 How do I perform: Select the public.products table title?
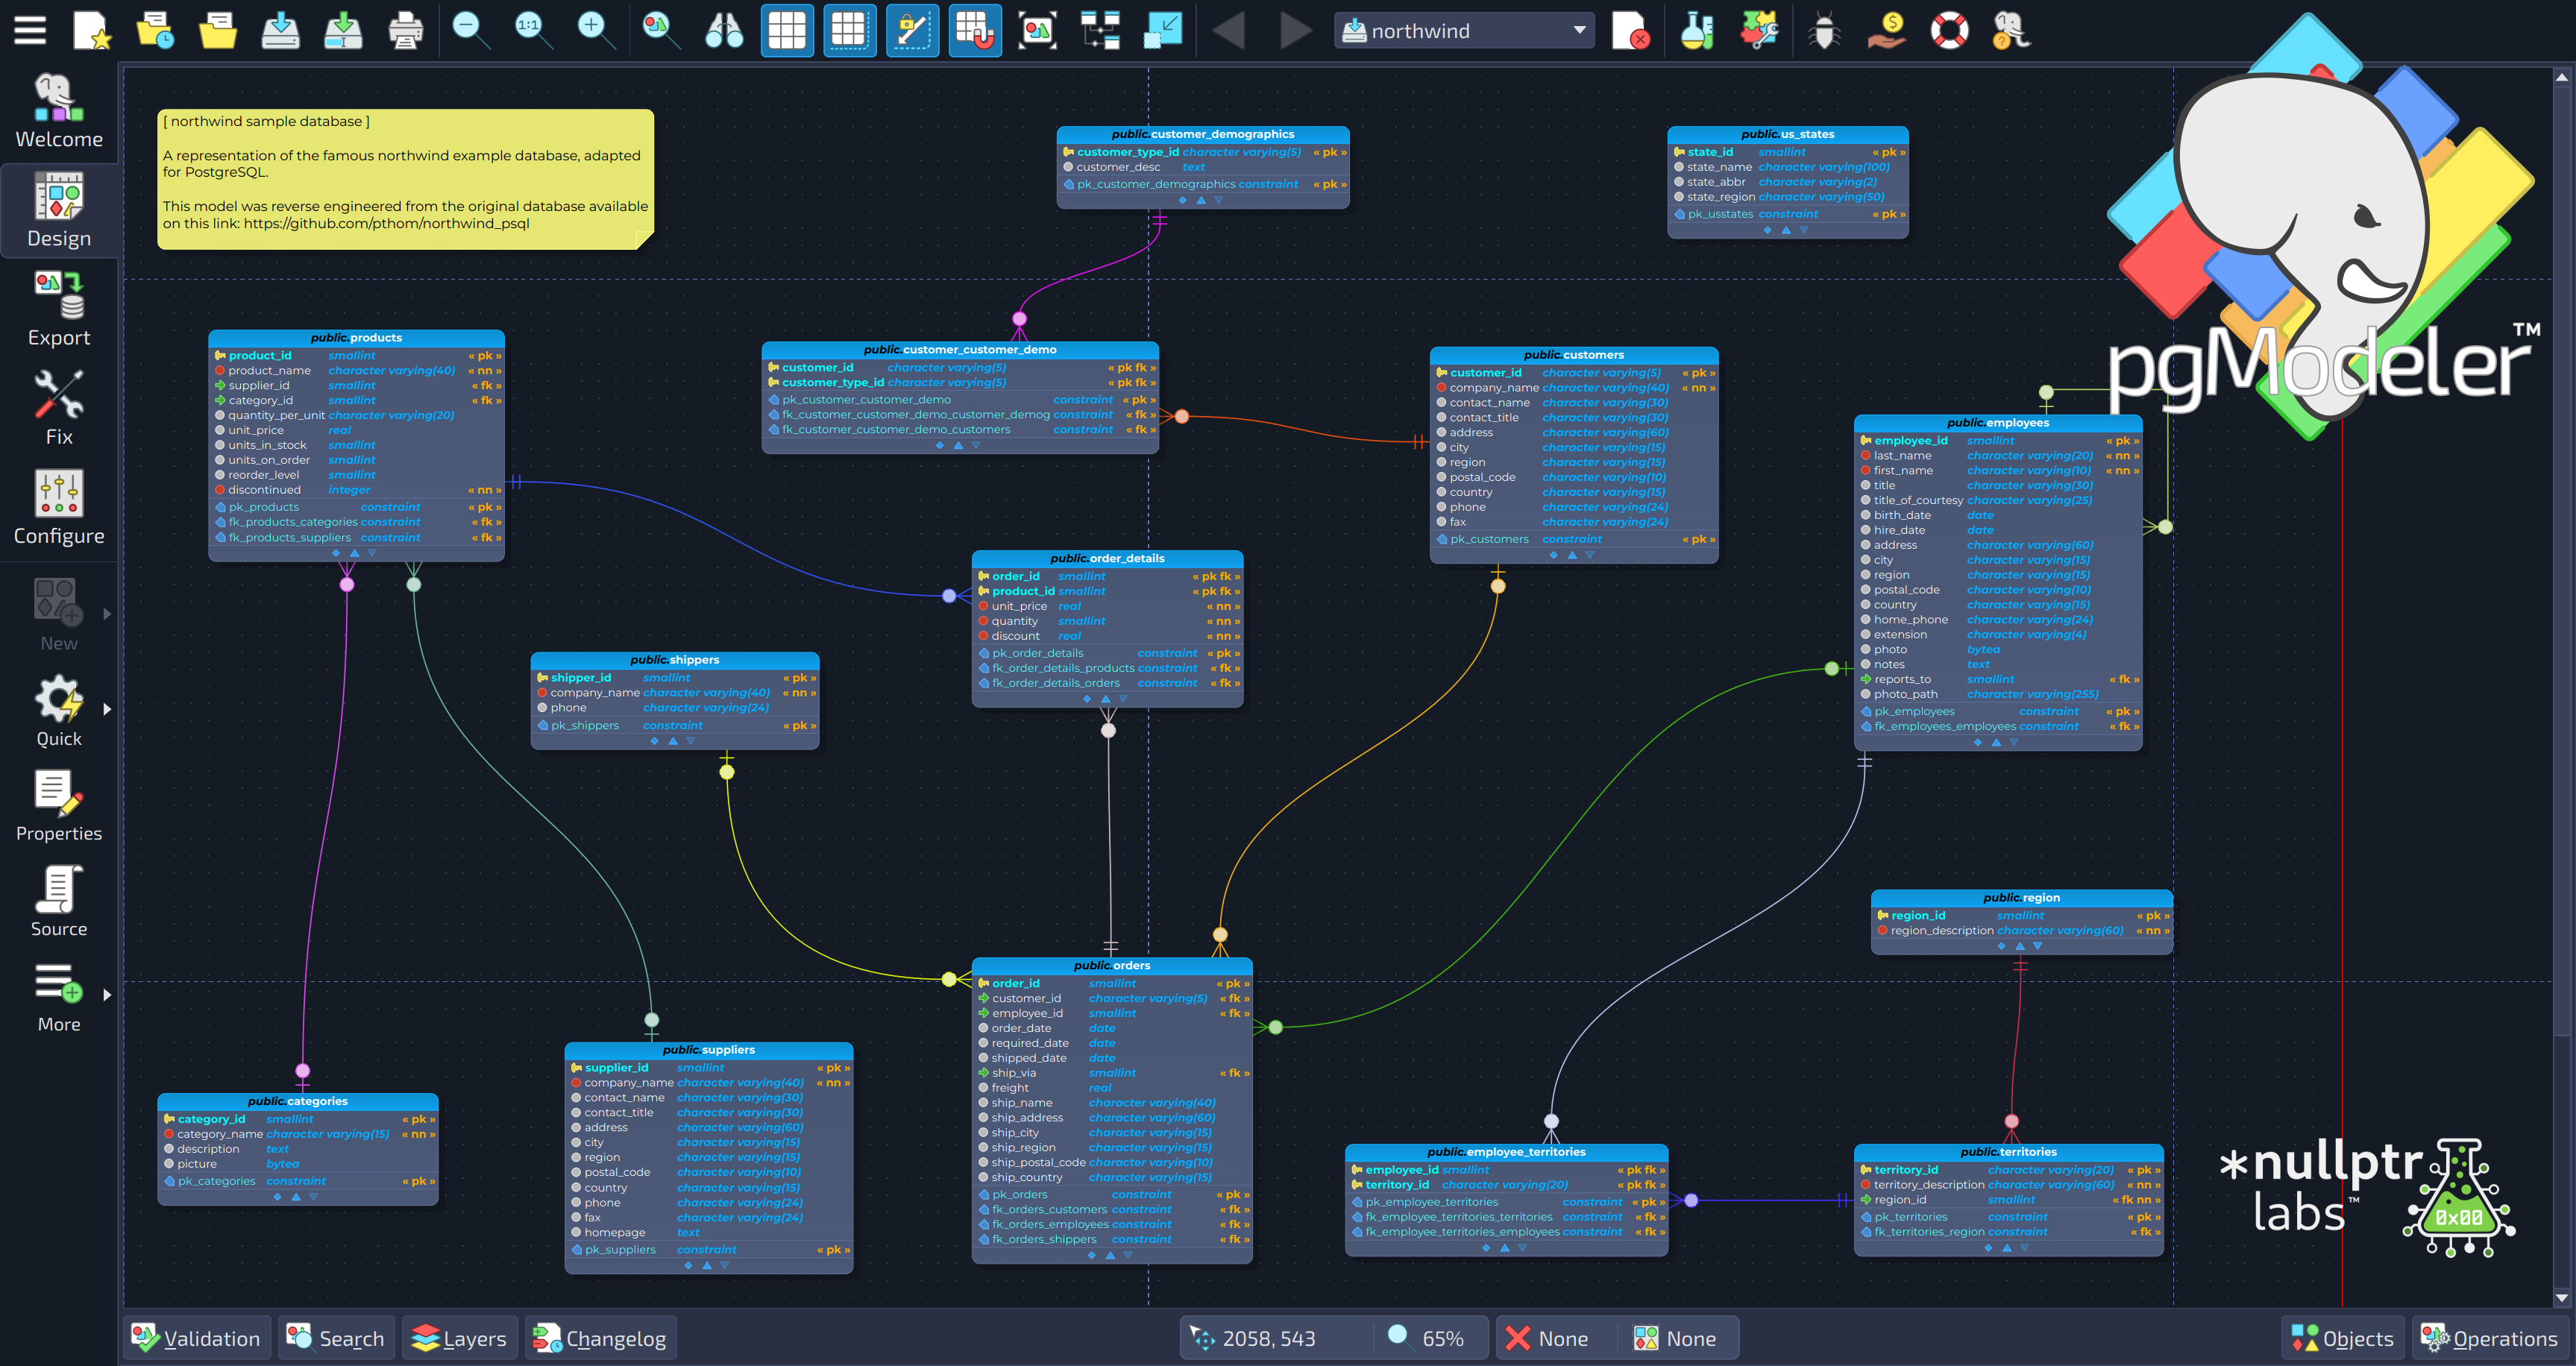click(356, 338)
